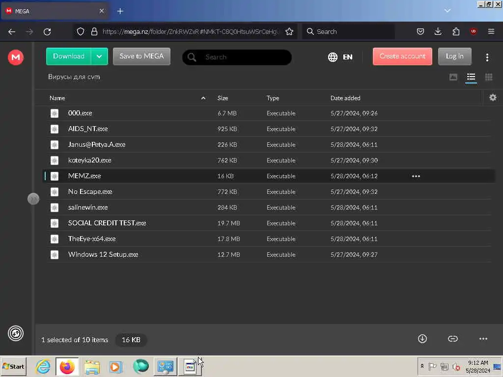The height and width of the screenshot is (377, 503).
Task: Go back with browser back arrow
Action: point(12,31)
